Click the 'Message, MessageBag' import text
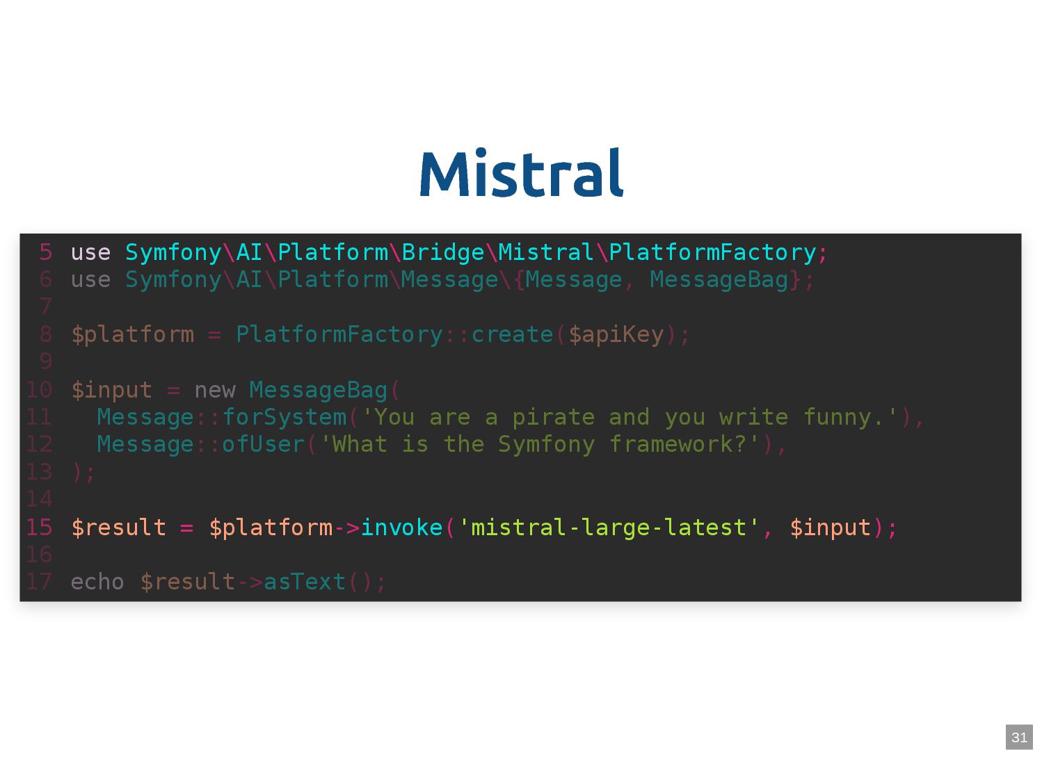 657,279
